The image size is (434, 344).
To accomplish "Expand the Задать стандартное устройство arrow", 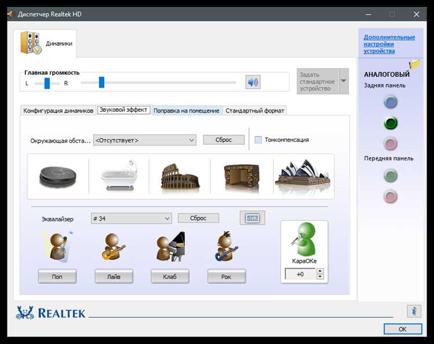I will (x=344, y=81).
